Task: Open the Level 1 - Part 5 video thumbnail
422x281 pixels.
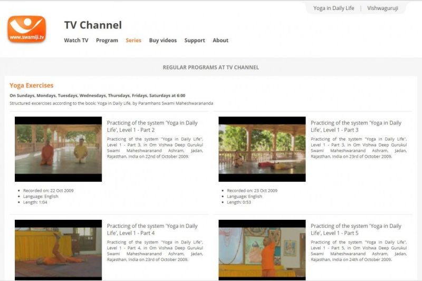Action: (x=262, y=250)
